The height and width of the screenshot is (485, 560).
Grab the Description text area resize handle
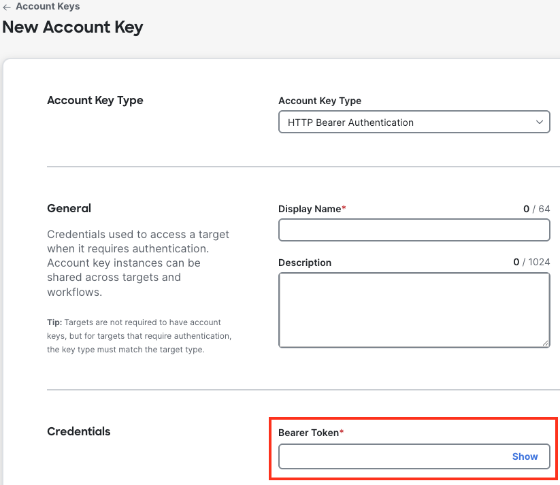point(546,344)
